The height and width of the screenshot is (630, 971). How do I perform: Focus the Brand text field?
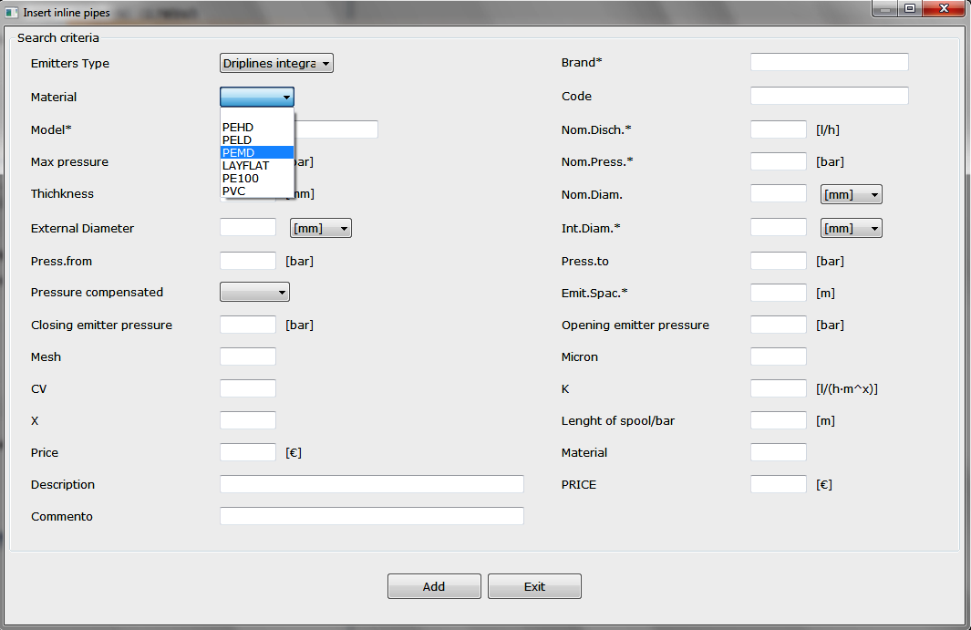(829, 62)
